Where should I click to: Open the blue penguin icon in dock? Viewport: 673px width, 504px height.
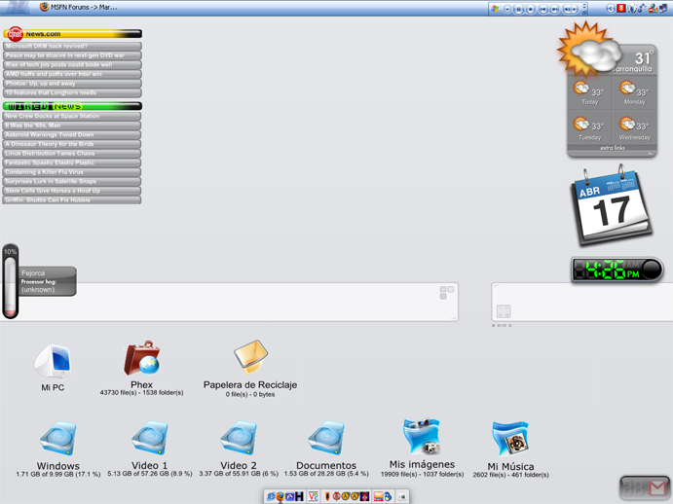[x=388, y=497]
